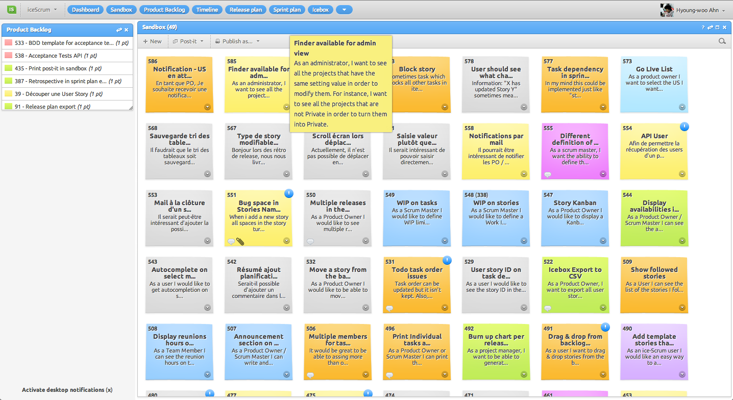Select the Move a story story 532
This screenshot has width=733, height=400.
[337, 285]
